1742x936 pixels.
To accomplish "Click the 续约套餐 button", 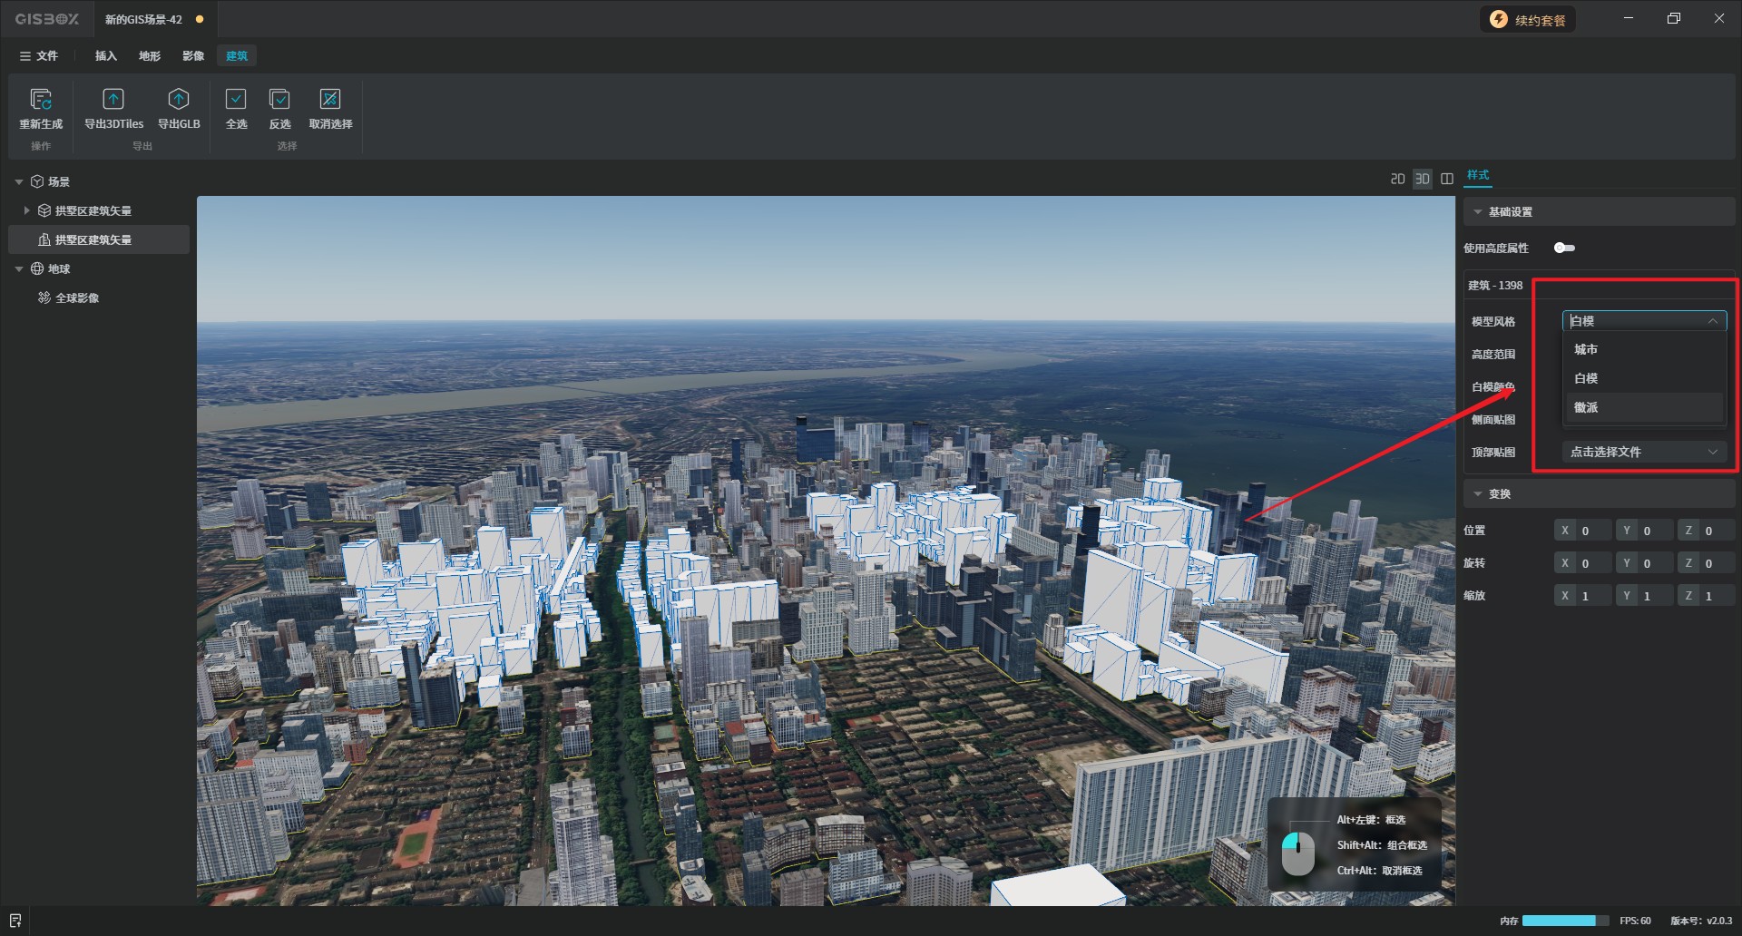I will point(1528,20).
